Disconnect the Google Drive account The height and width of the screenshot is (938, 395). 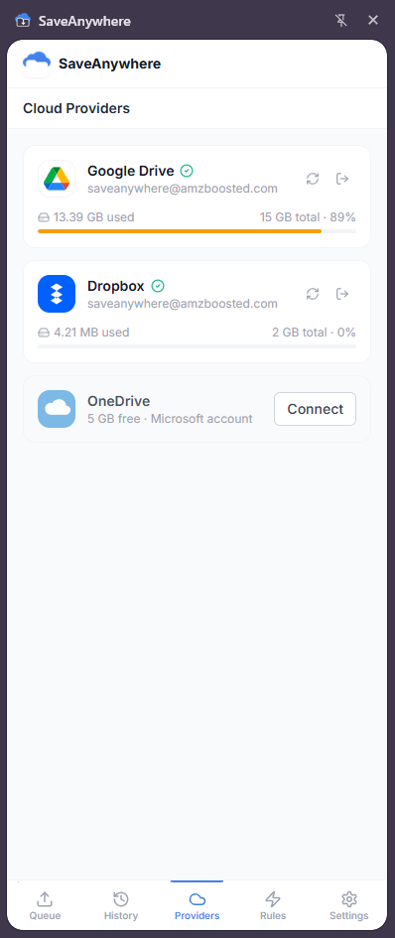pos(342,179)
